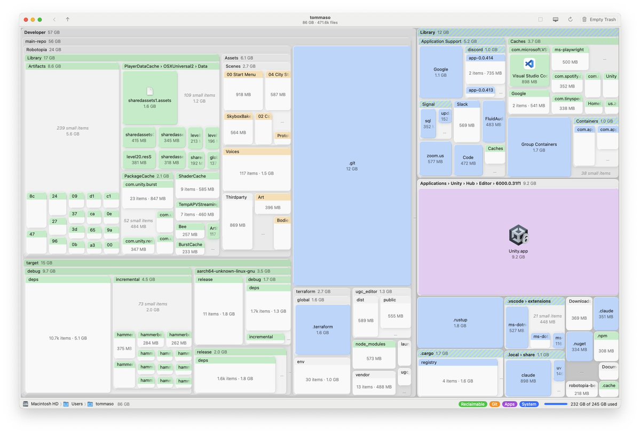Select the large .git 12 GB block
The width and height of the screenshot is (640, 434).
[352, 166]
